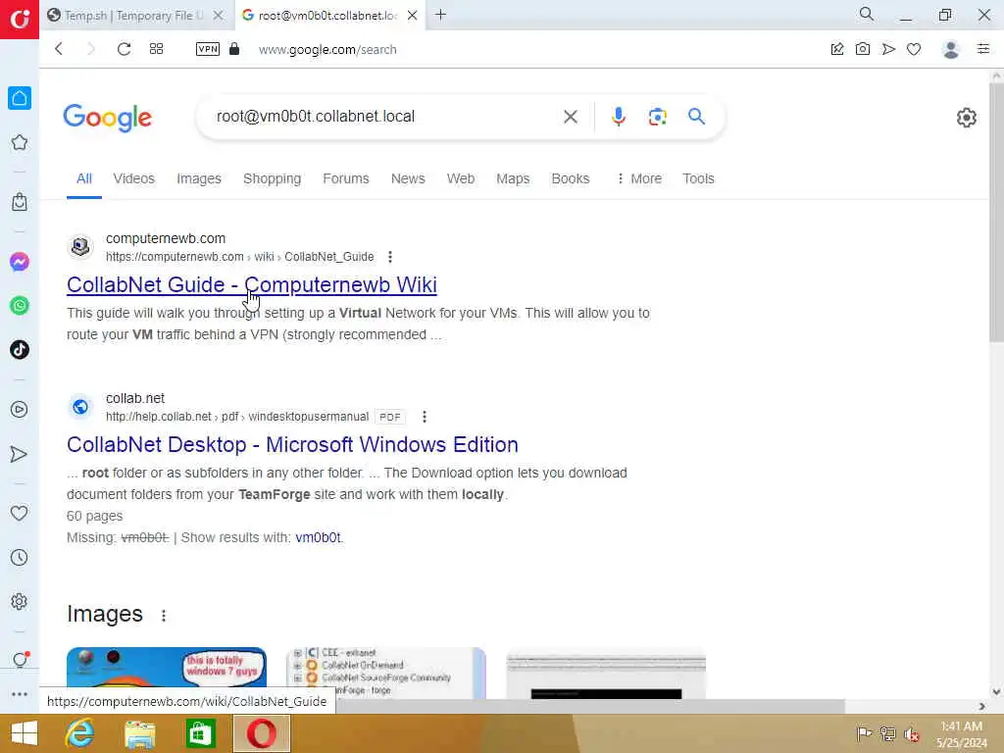
Task: Open Bookmarks star in the sidebar
Action: pyautogui.click(x=20, y=142)
